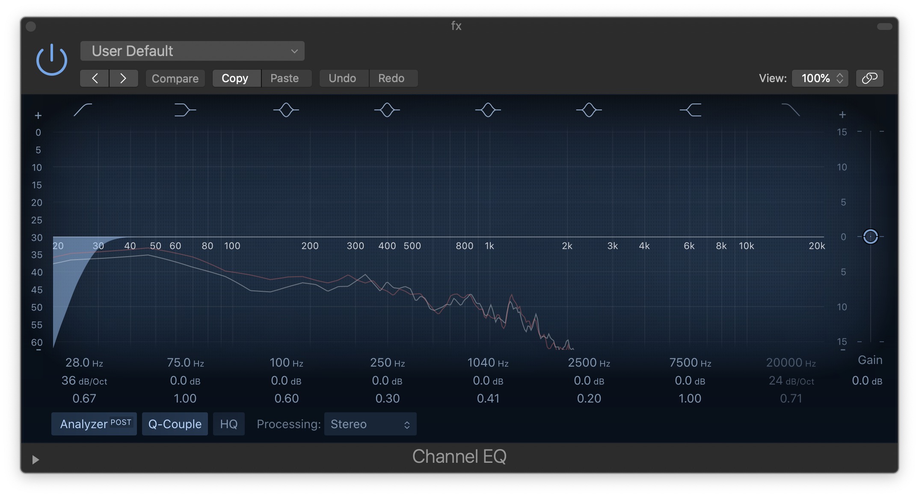
Task: Toggle the plugin power button
Action: 51,60
